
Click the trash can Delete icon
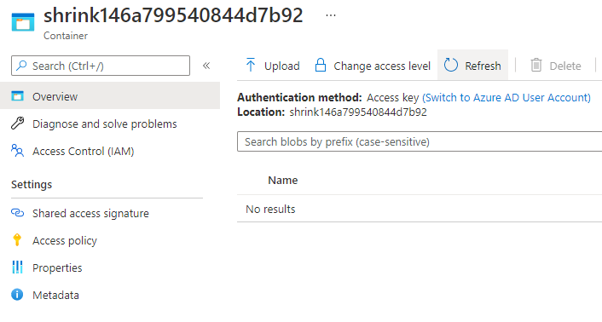pos(536,65)
